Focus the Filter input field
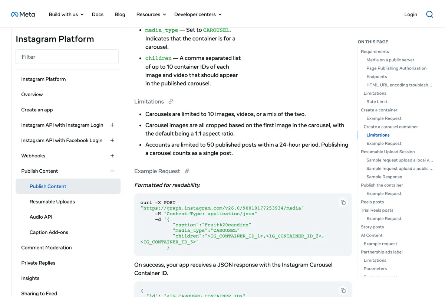The width and height of the screenshot is (445, 297). click(67, 57)
